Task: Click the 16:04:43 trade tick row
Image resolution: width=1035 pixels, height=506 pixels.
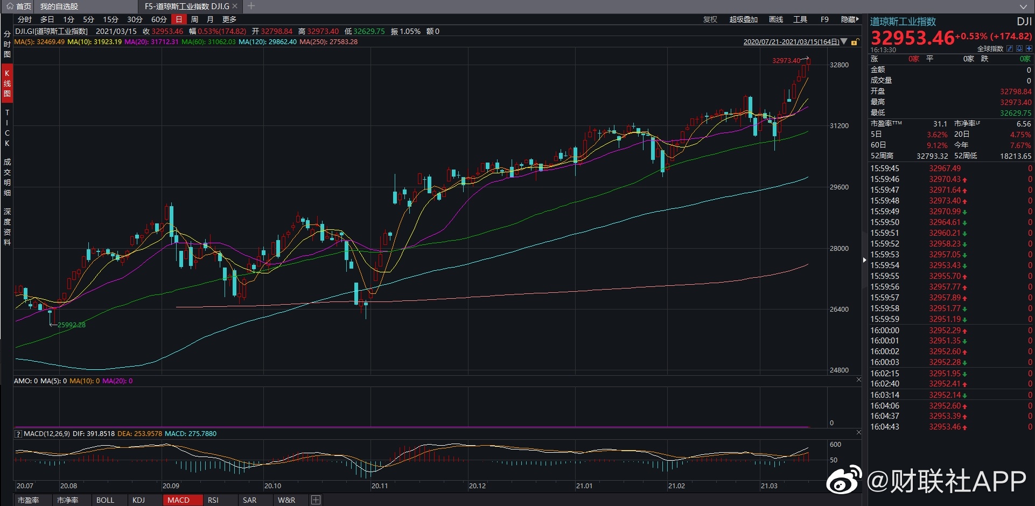Action: tap(950, 427)
